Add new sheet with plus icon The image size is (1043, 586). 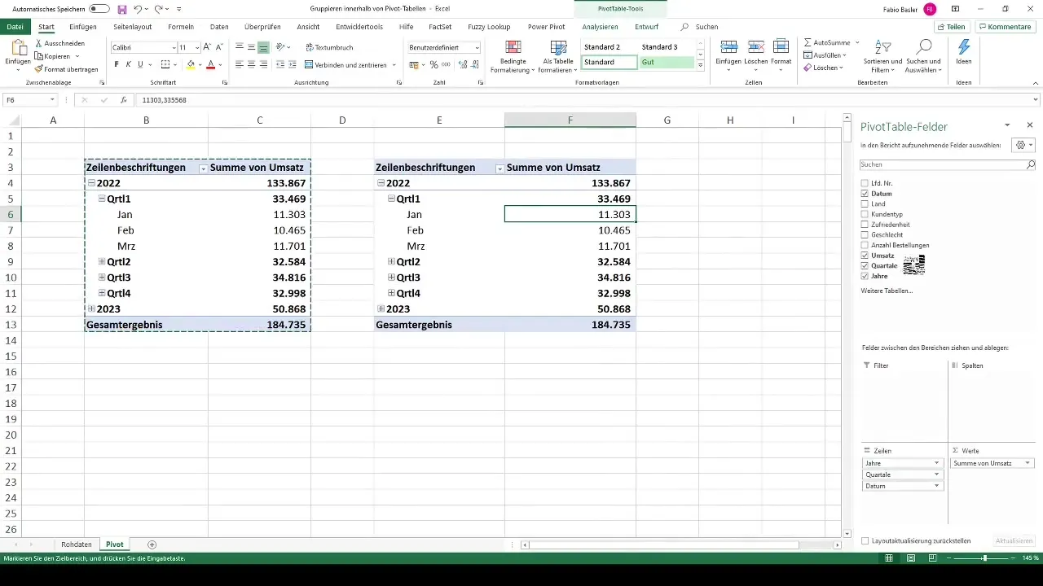coord(152,544)
